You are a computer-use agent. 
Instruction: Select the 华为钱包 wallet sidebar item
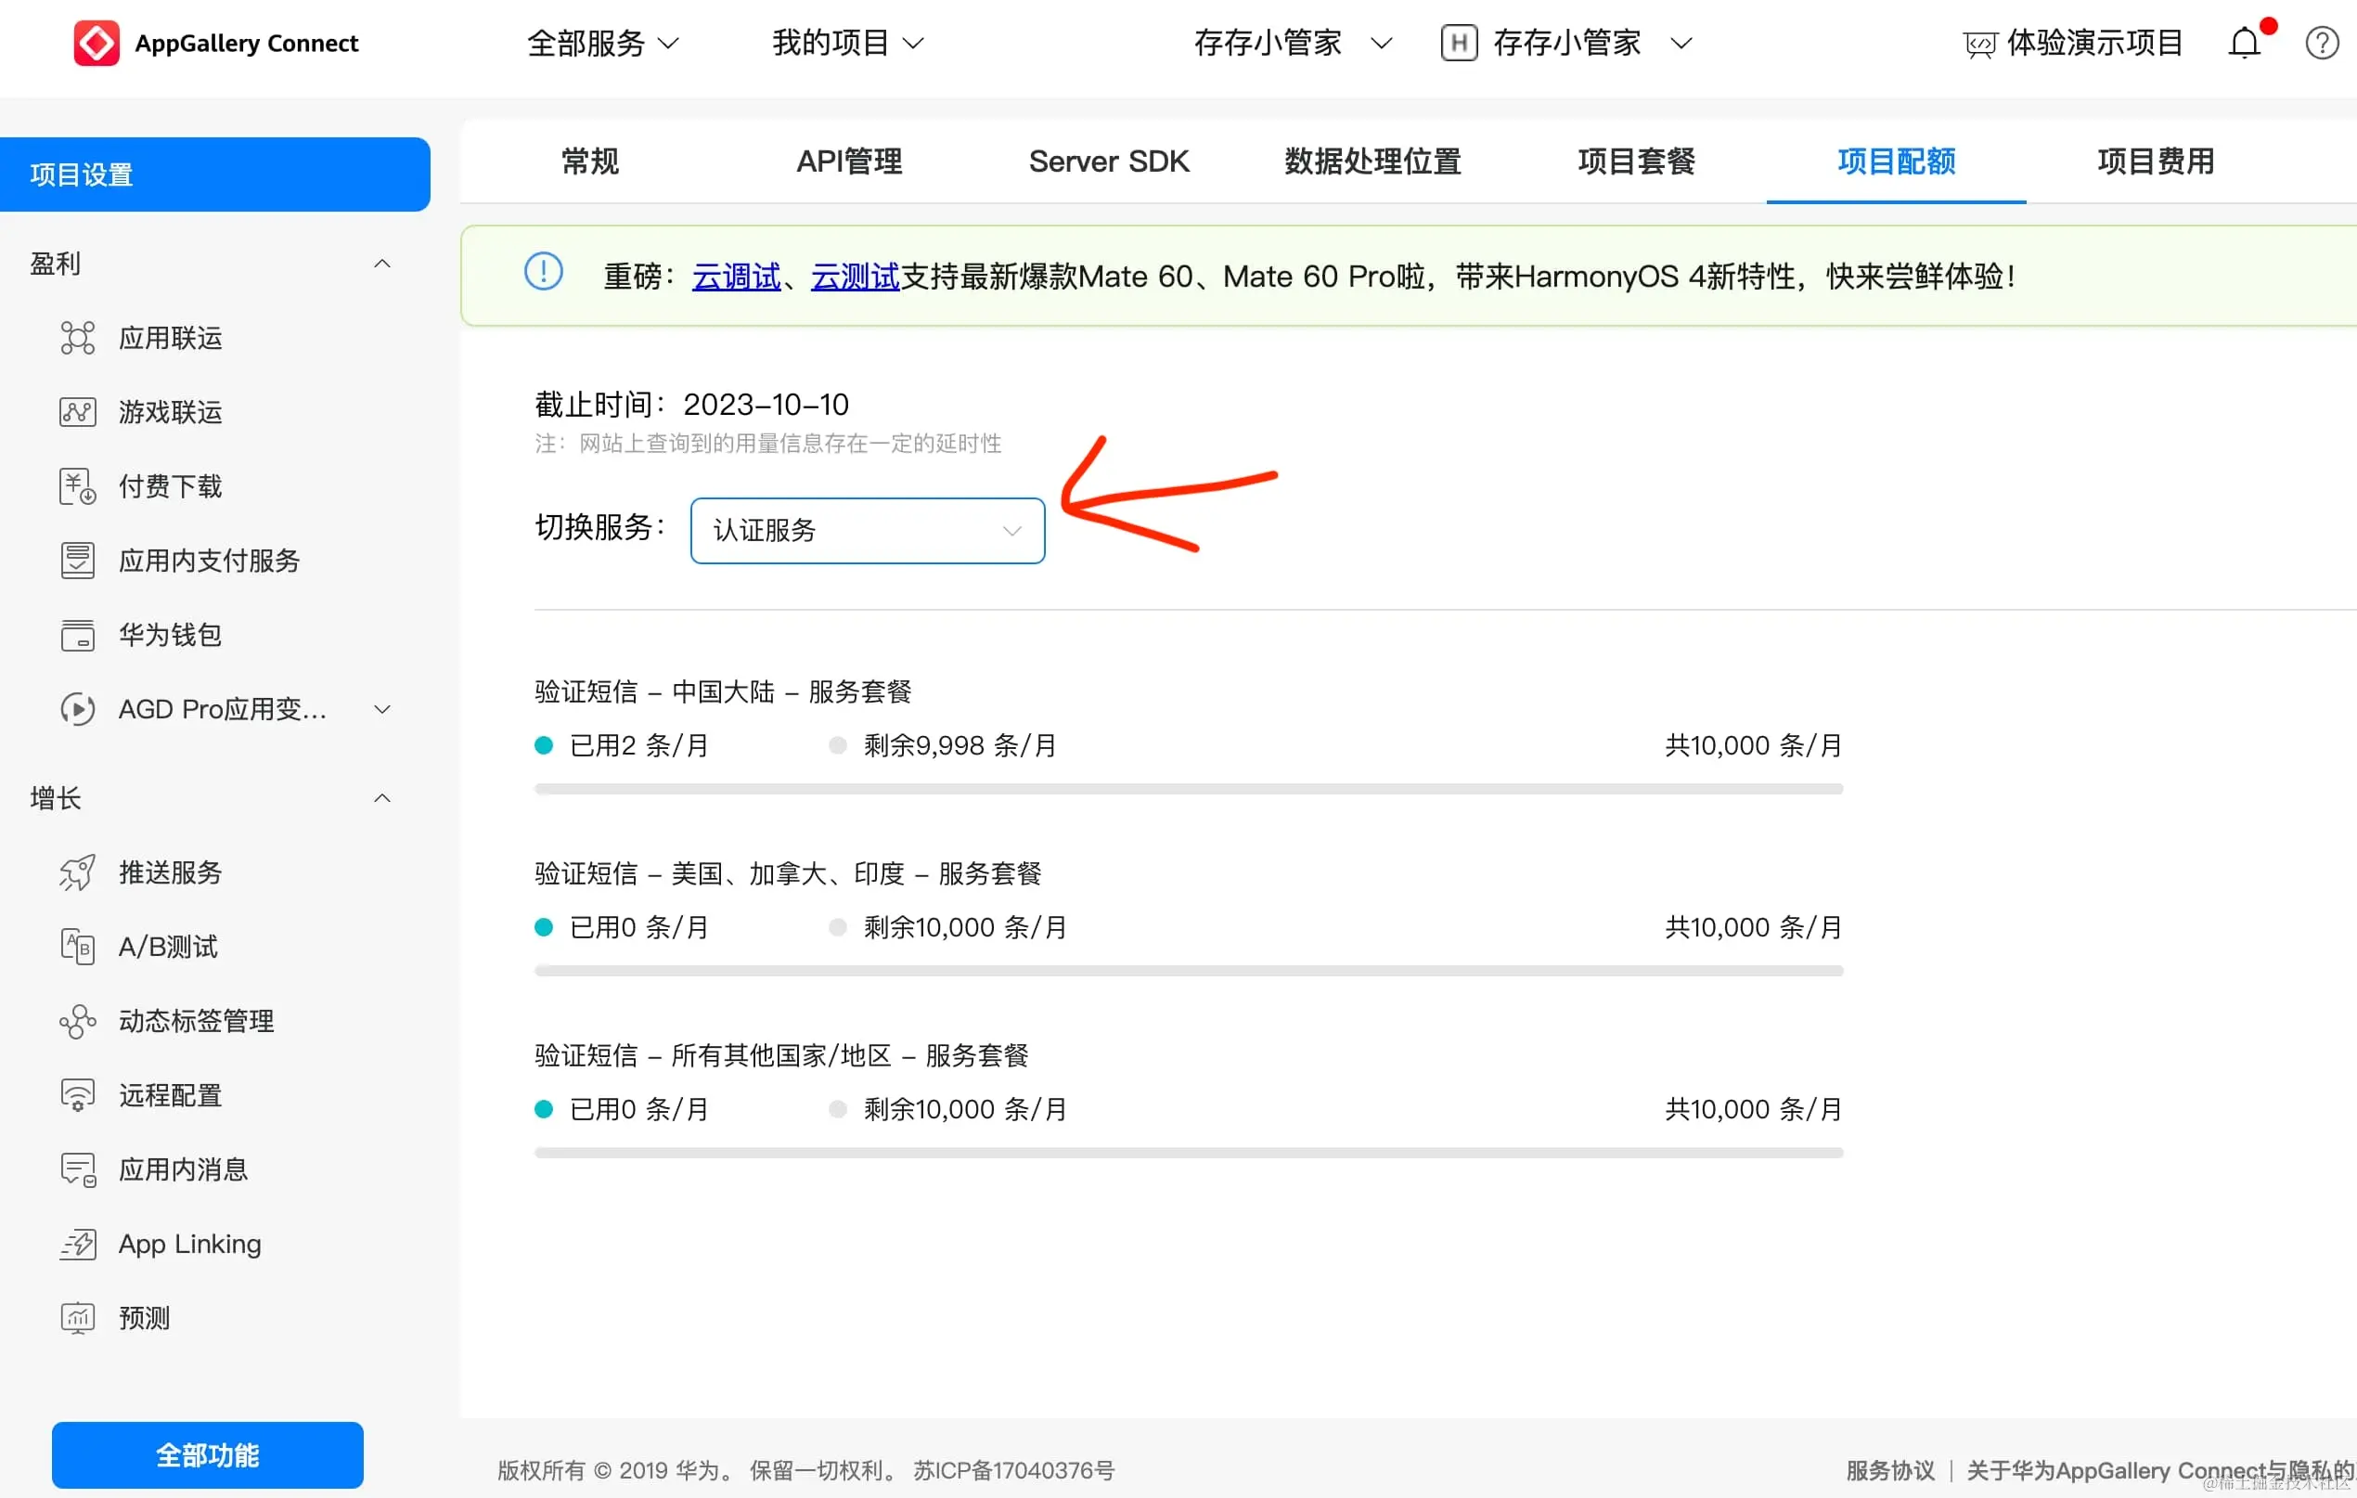tap(171, 635)
